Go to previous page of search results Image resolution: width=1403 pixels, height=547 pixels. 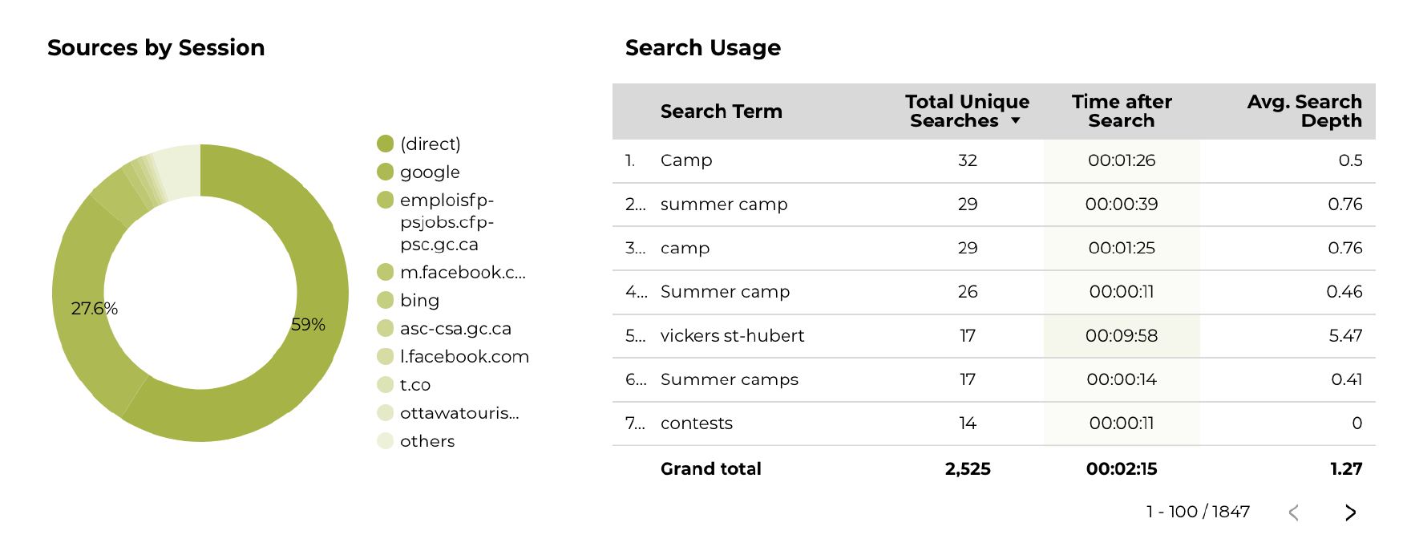[x=1293, y=513]
